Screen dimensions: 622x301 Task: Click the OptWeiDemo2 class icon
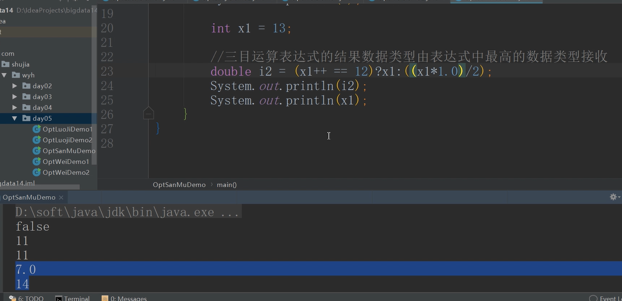pyautogui.click(x=36, y=172)
